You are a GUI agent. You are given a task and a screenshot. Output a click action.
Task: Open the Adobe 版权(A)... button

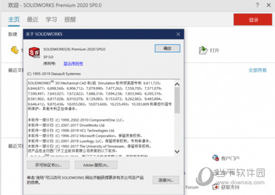click(x=96, y=165)
